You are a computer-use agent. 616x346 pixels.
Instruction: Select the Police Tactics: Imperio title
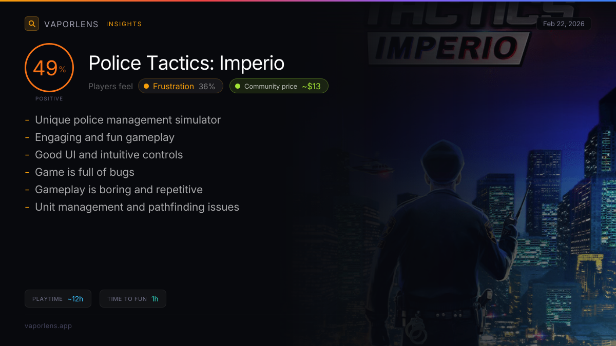(x=186, y=63)
